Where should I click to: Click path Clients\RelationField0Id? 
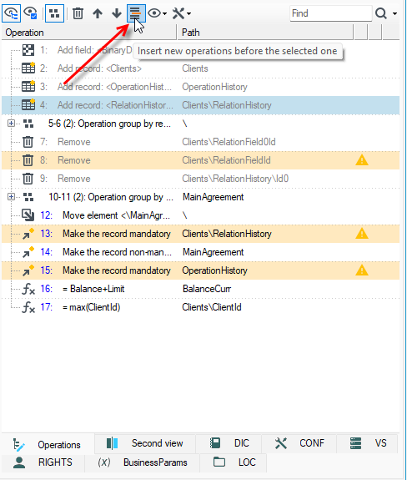point(229,142)
